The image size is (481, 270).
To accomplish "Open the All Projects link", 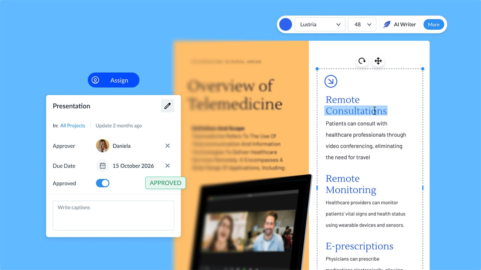I will 73,126.
